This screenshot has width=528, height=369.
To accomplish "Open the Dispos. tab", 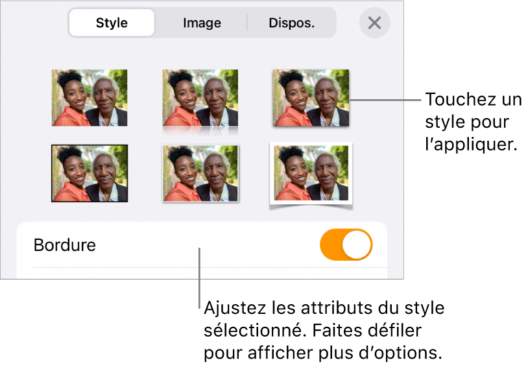I will coord(292,23).
